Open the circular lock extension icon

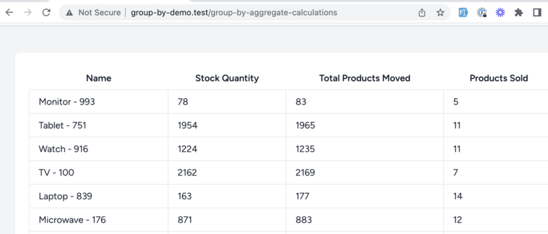482,13
